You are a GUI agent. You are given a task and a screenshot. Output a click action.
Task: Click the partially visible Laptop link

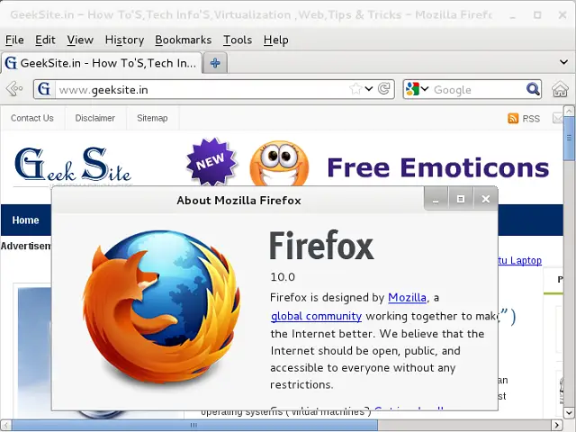pyautogui.click(x=520, y=260)
